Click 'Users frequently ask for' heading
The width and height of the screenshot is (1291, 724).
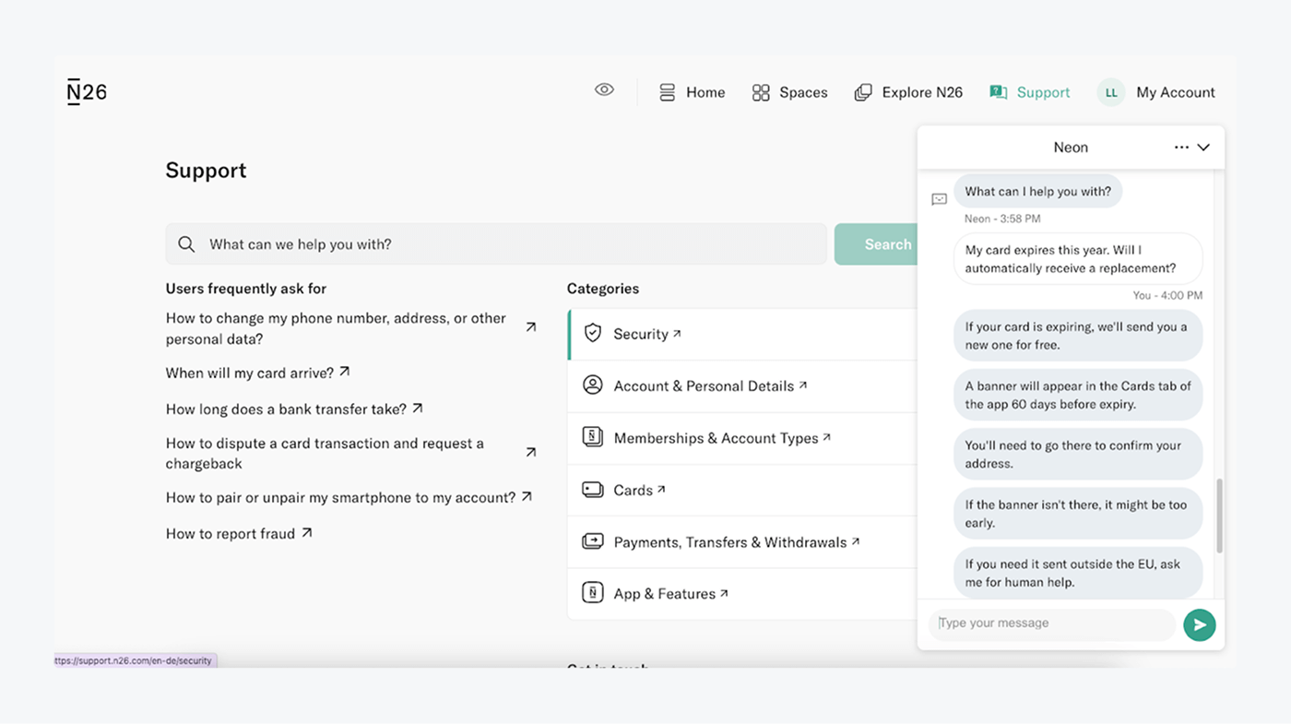246,289
